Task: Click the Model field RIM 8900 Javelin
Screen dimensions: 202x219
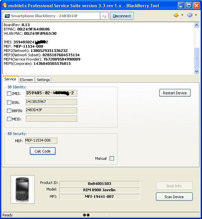Action: click(x=100, y=190)
